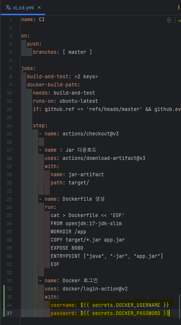Click 'name: Docker 로그인' line
The width and height of the screenshot is (181, 325).
pyautogui.click(x=71, y=280)
